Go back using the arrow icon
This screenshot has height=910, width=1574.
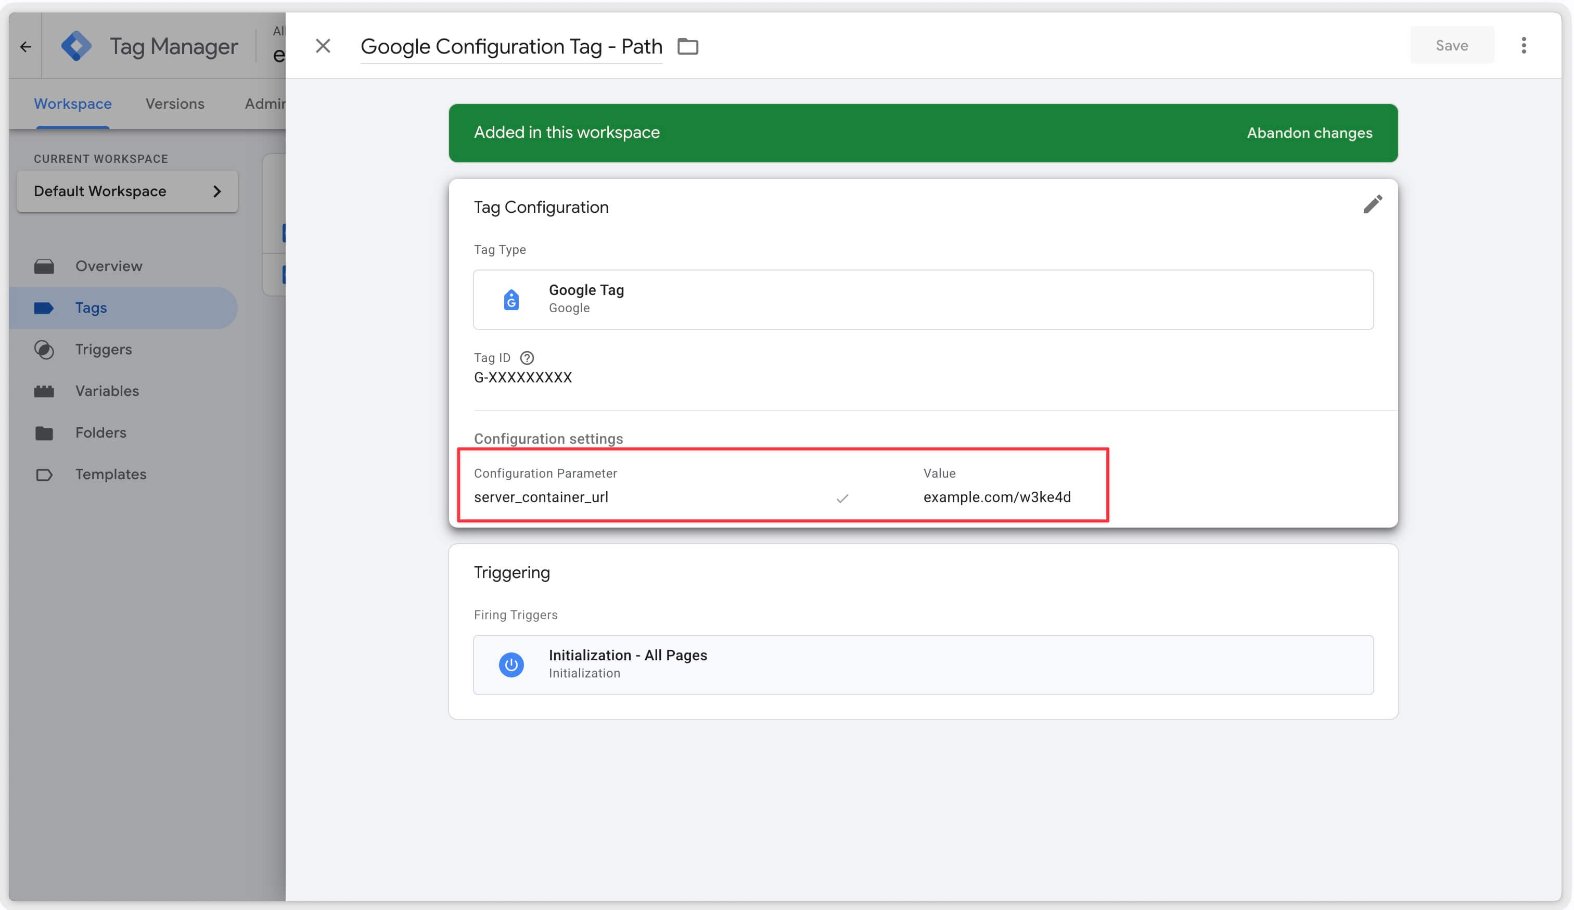point(25,46)
